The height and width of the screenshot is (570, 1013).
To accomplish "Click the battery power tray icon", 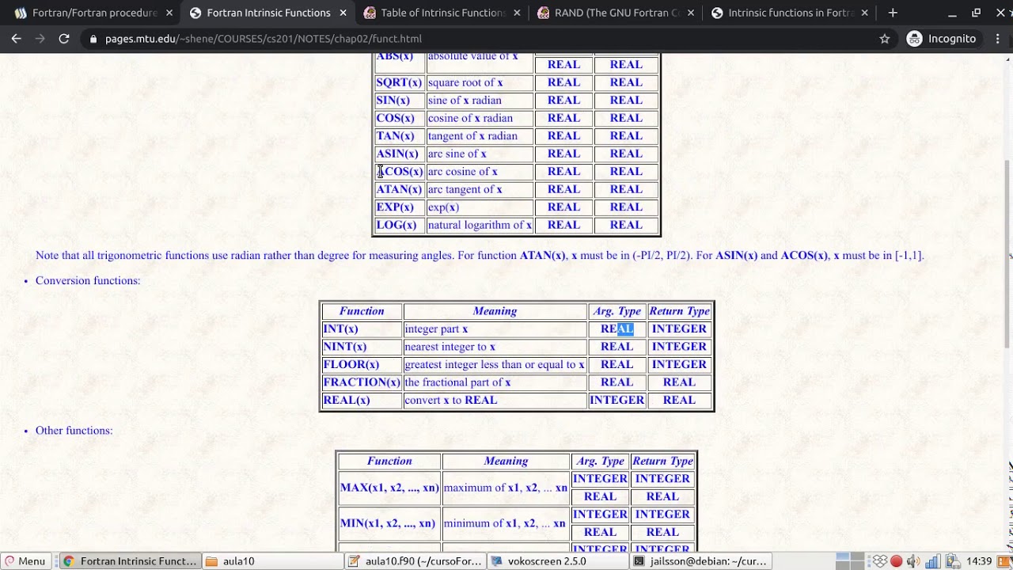I will 954,561.
